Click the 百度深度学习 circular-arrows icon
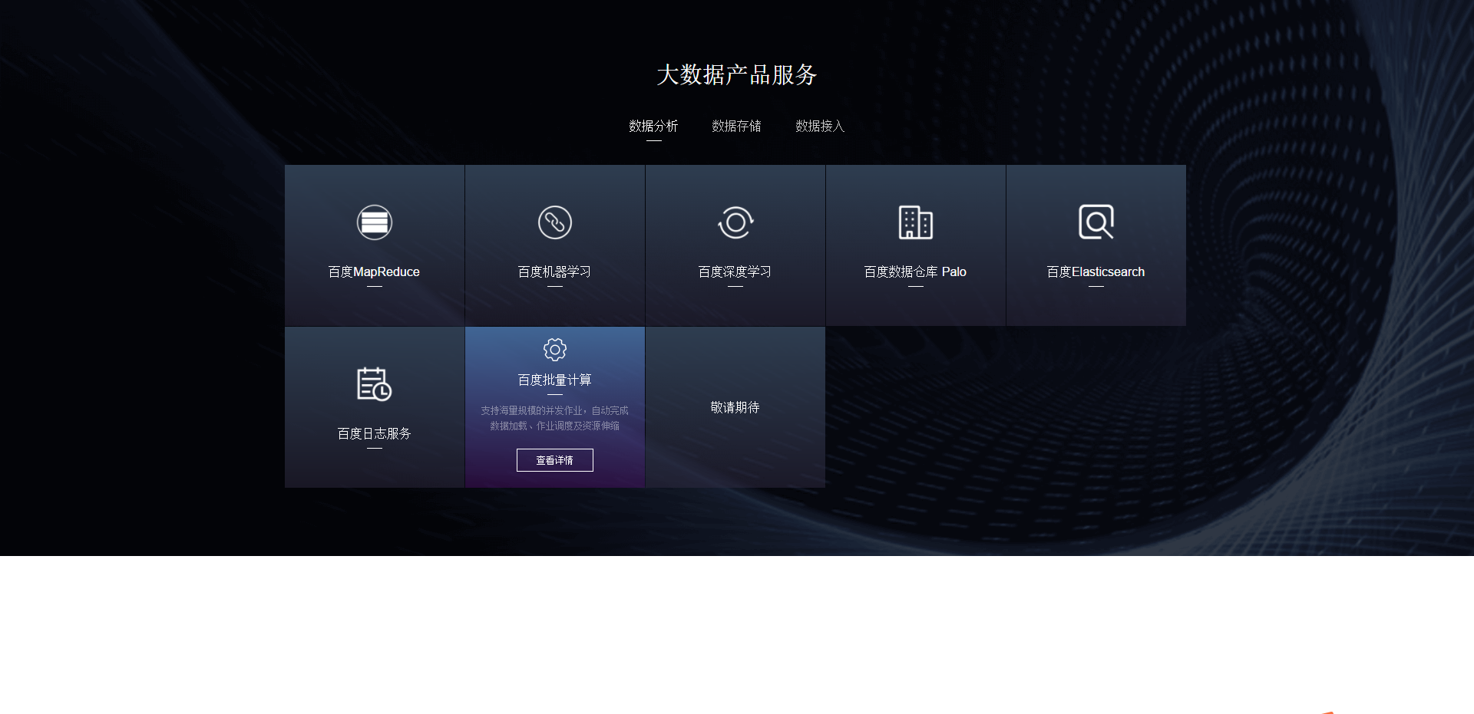Screen dimensions: 1474x714 (x=735, y=222)
